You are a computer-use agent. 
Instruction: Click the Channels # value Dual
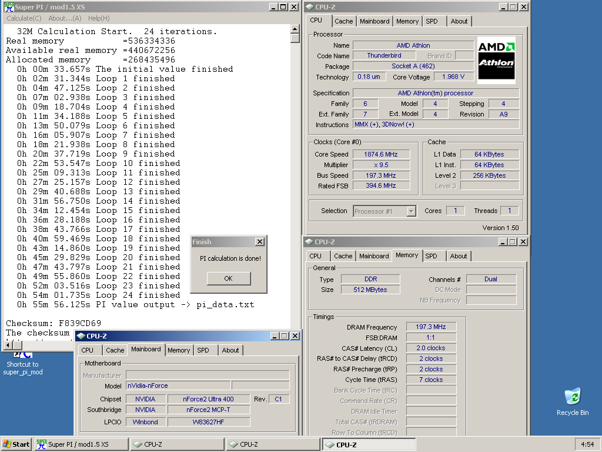click(491, 279)
